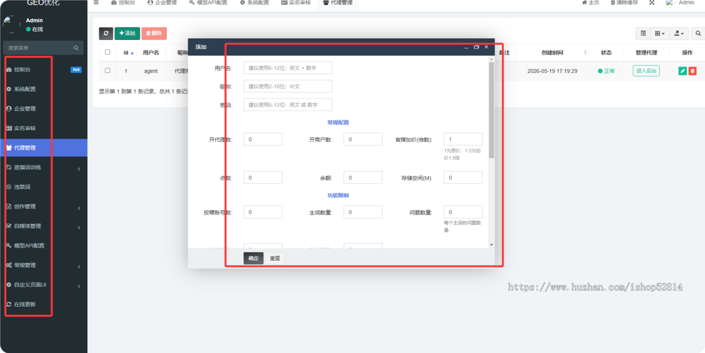Switch to the 系统配置 tab
705x353 pixels.
pos(255,3)
